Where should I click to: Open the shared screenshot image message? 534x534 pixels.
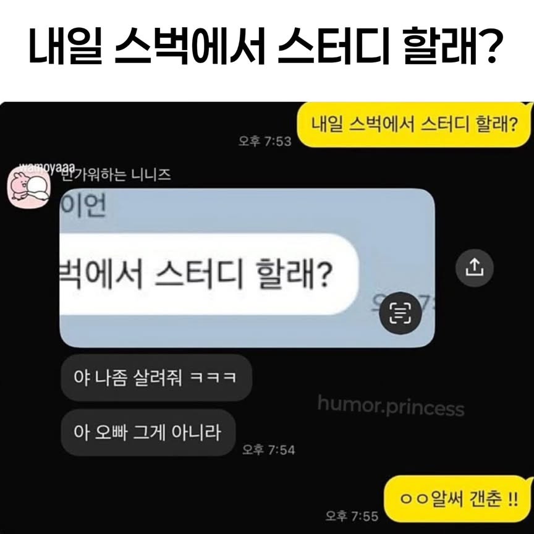pyautogui.click(x=247, y=268)
